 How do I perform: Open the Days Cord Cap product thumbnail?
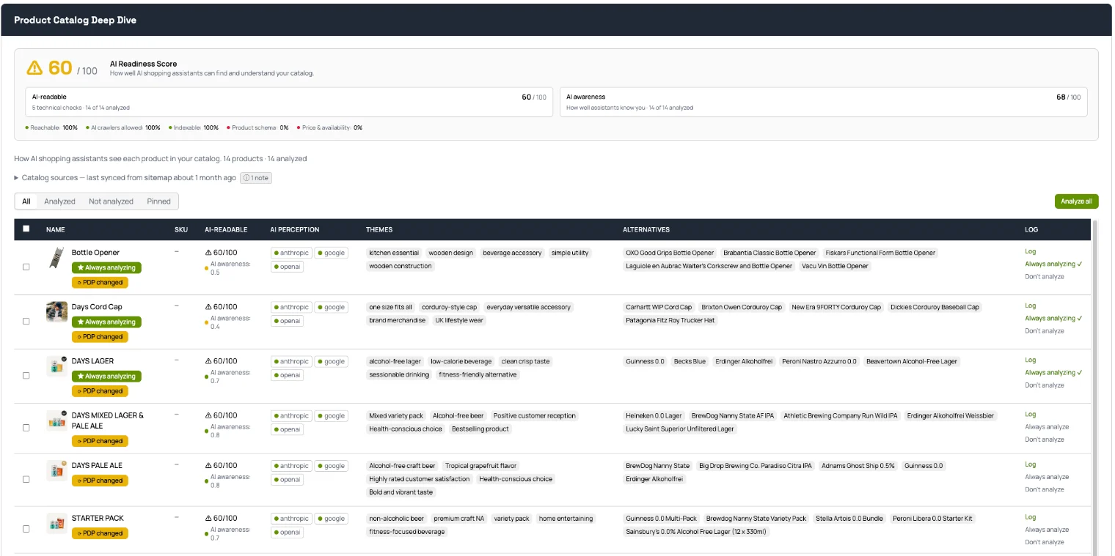pyautogui.click(x=56, y=311)
